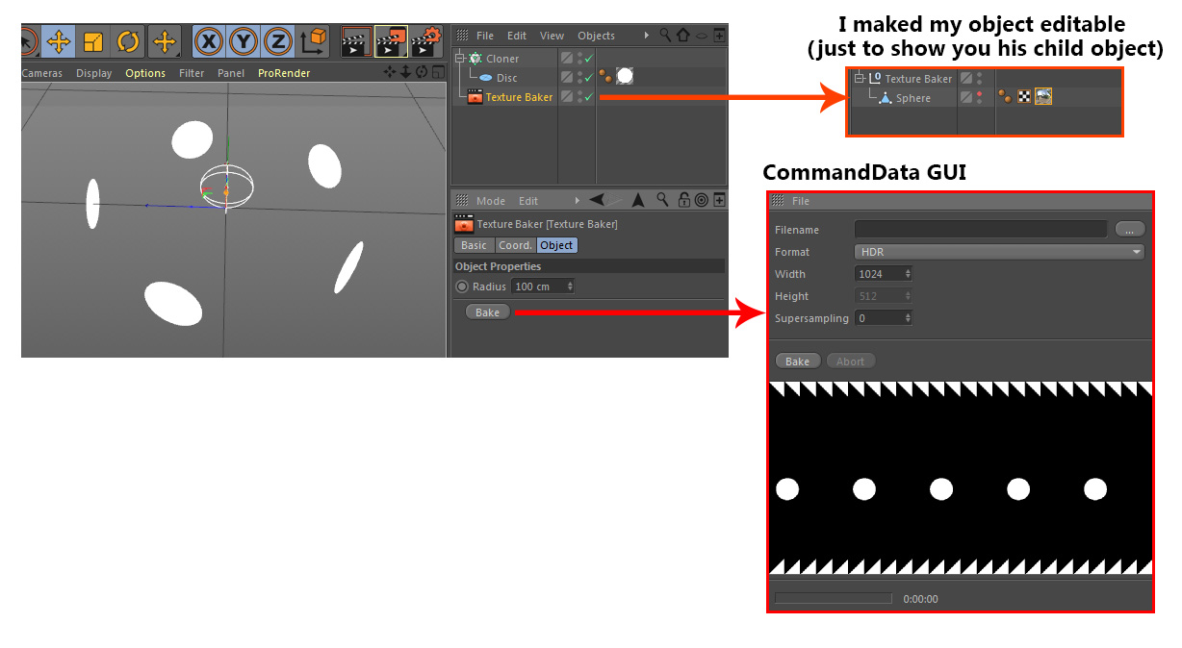Select the Scale tool icon
Screen dimensions: 1182x648
[93, 41]
